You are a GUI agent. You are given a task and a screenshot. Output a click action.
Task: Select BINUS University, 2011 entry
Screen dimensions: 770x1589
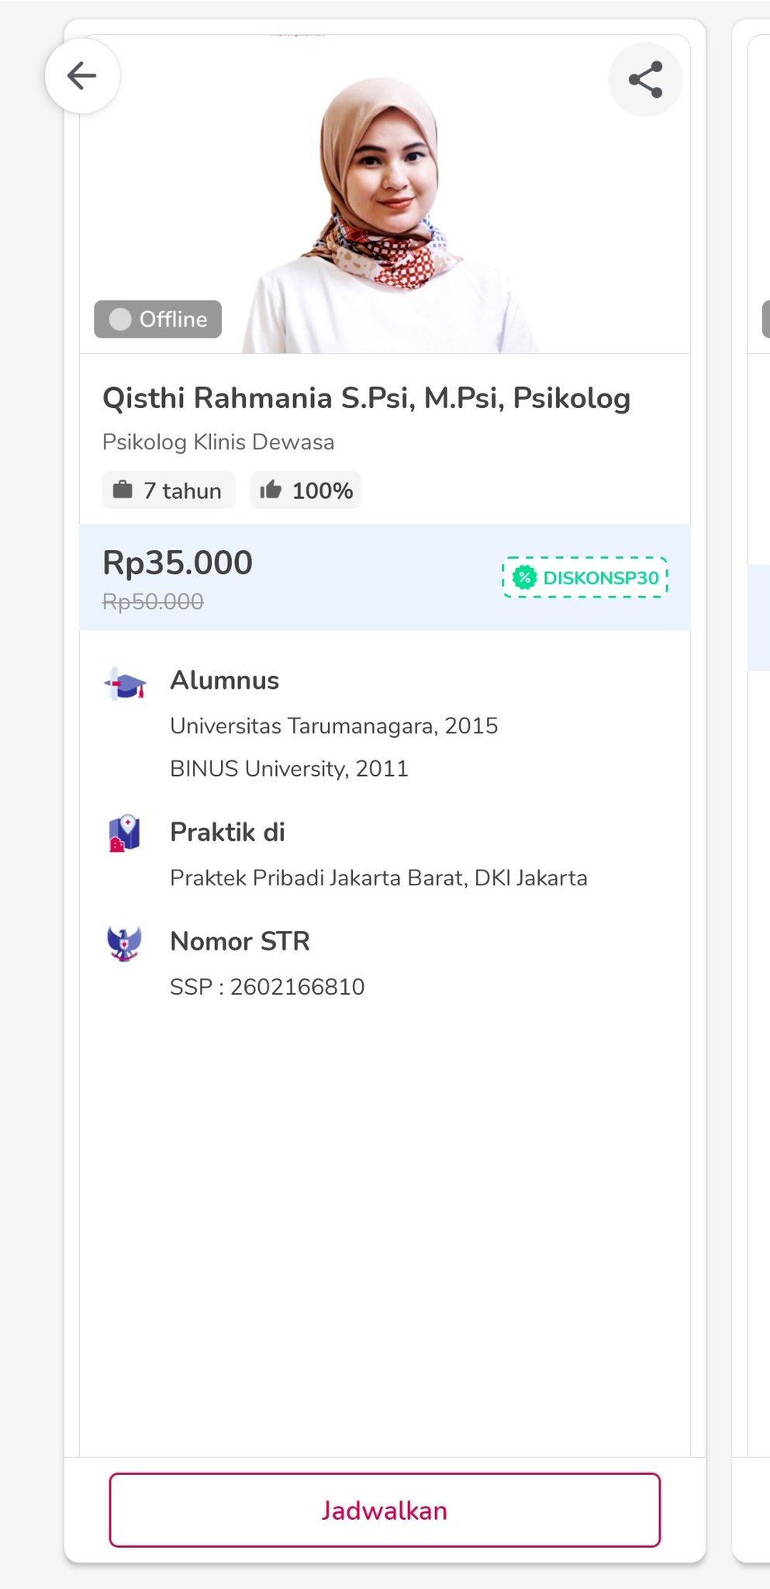288,769
